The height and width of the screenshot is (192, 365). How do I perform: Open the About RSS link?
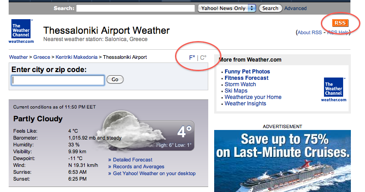tap(309, 32)
